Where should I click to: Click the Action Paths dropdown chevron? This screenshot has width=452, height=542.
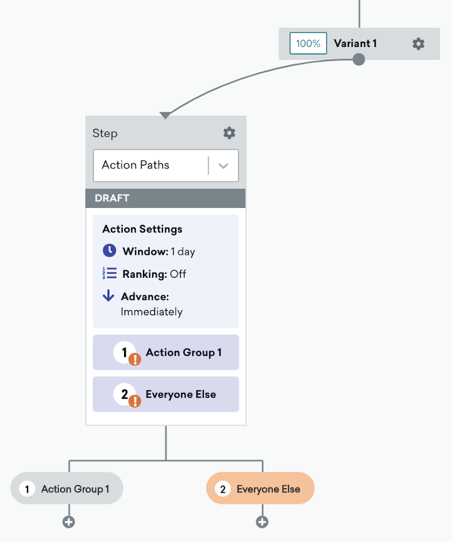click(223, 166)
